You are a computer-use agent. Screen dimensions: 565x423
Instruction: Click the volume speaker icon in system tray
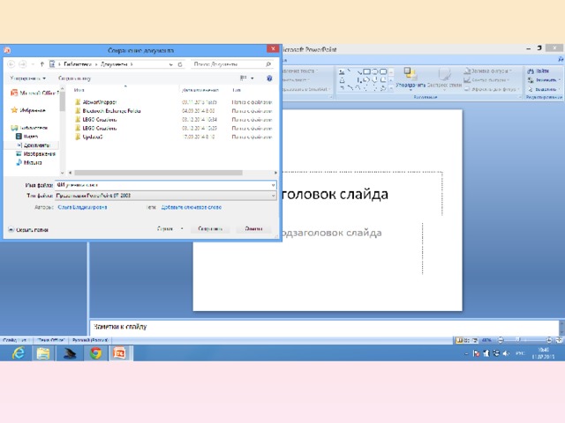click(506, 353)
